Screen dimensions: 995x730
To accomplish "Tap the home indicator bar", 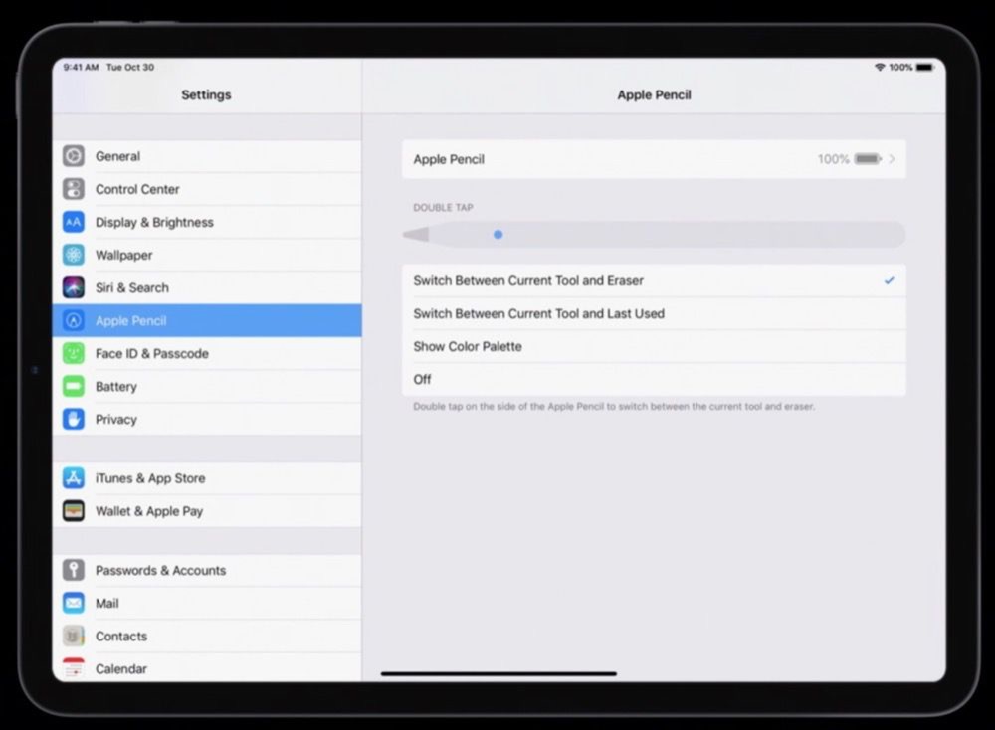I will pos(498,673).
